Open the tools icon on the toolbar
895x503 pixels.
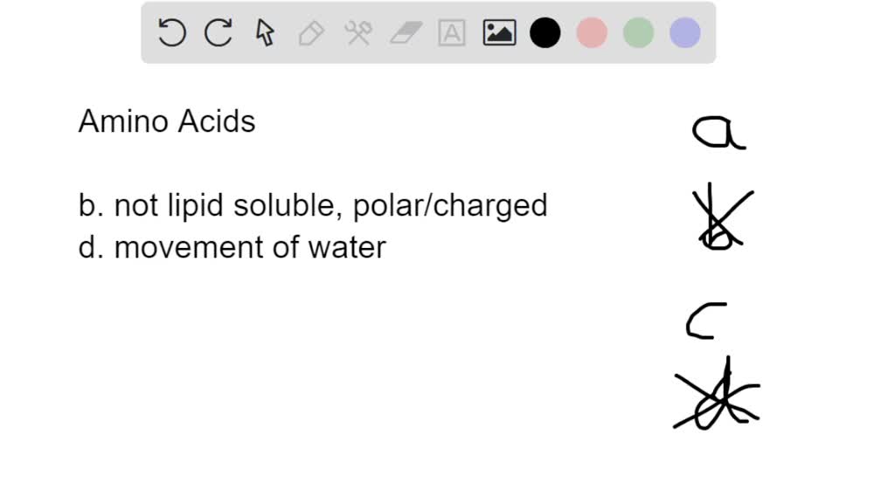tap(358, 32)
